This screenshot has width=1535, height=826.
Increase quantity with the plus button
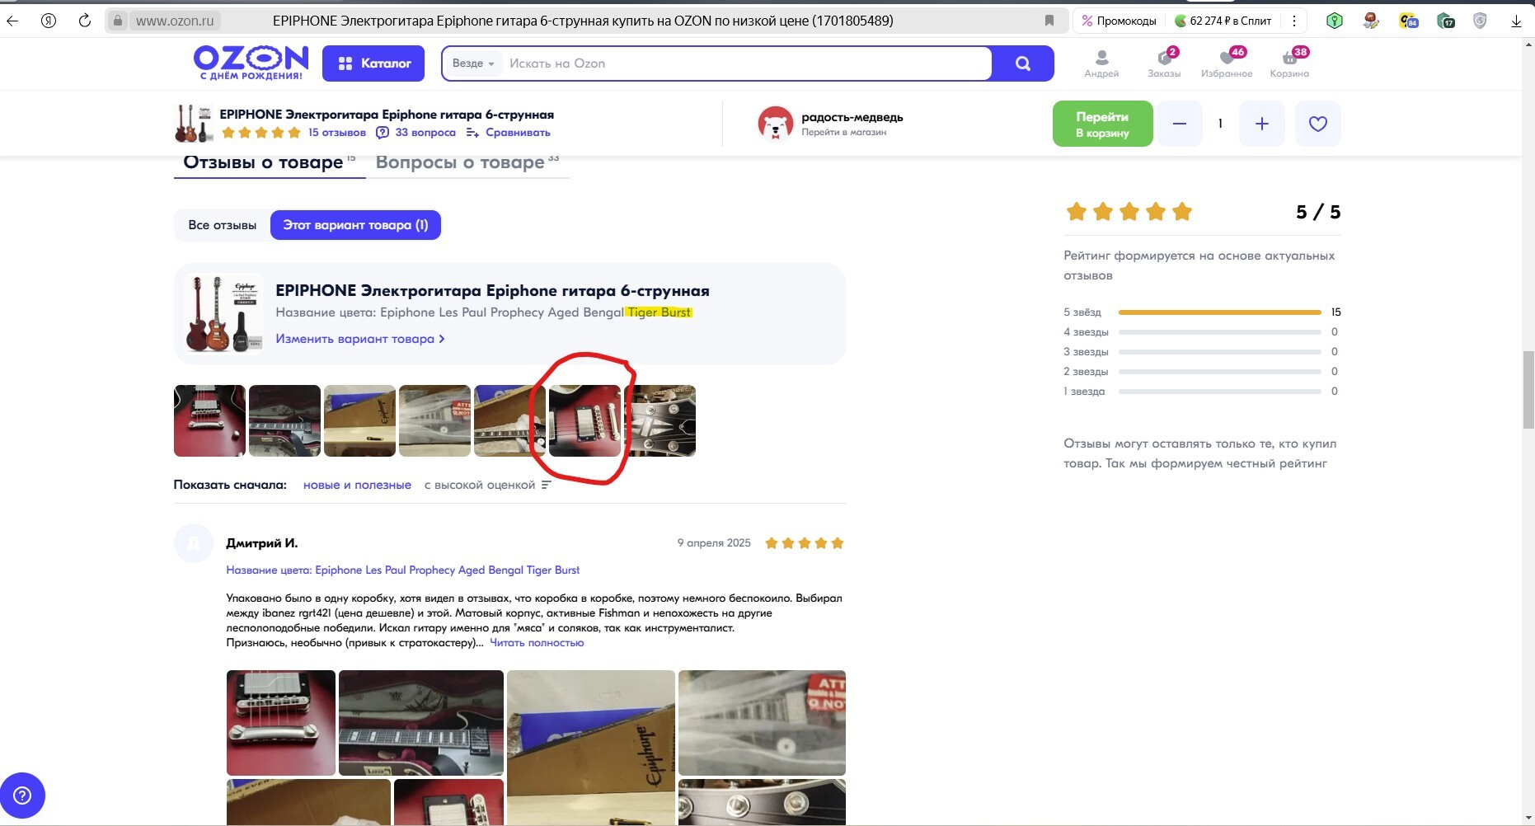(x=1261, y=124)
